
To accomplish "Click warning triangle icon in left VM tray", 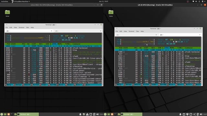I will click(x=87, y=114).
